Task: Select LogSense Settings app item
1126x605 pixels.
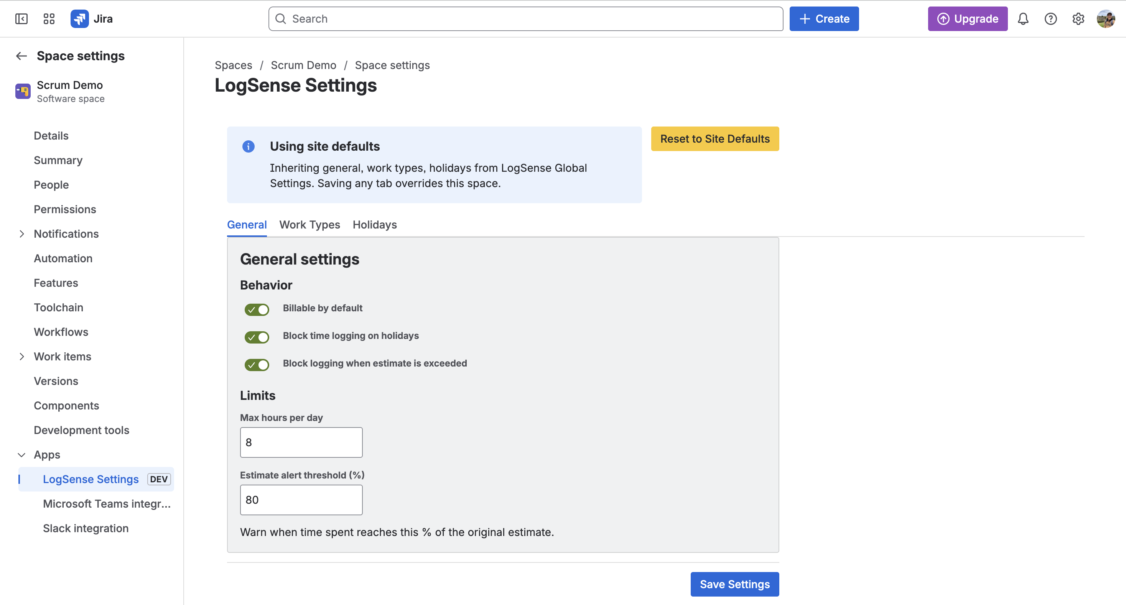Action: tap(96, 479)
